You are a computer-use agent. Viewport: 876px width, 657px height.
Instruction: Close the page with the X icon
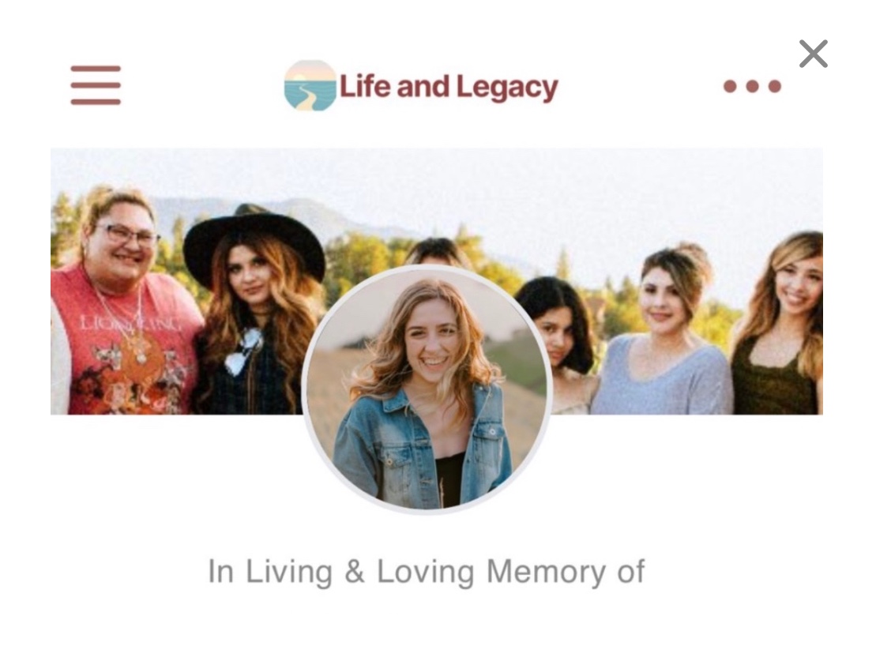tap(813, 54)
